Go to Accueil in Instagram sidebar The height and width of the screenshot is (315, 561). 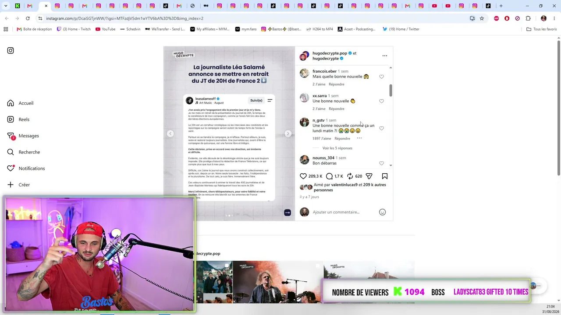(x=21, y=103)
